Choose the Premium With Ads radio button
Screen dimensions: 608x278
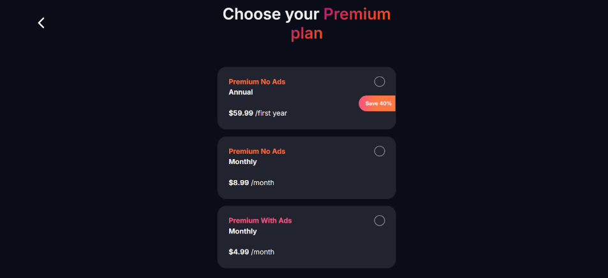point(379,221)
